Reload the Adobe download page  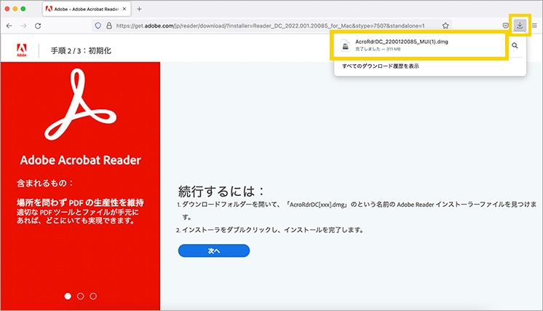38,25
